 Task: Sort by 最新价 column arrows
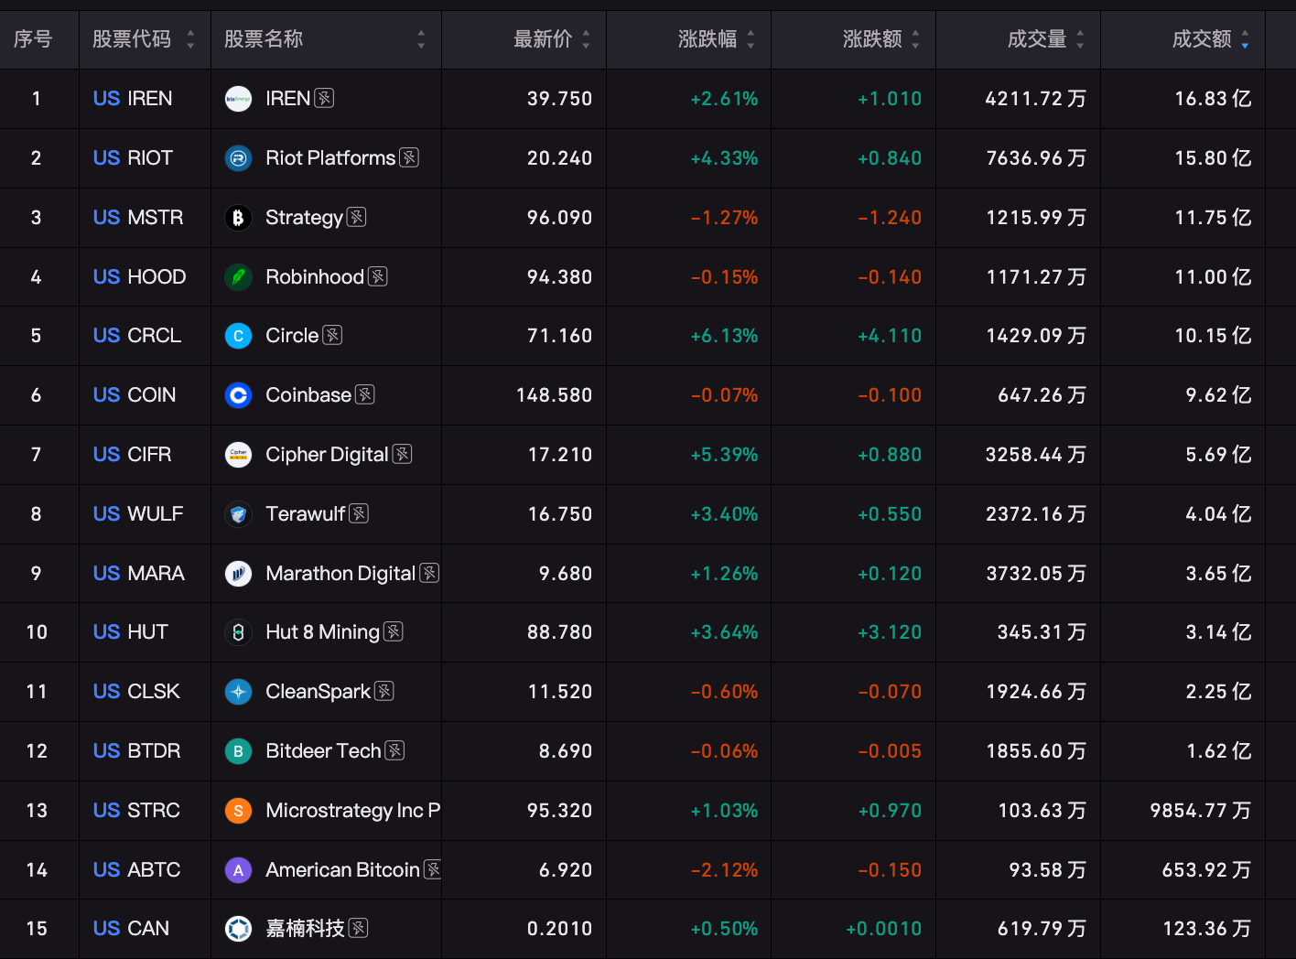(x=586, y=39)
